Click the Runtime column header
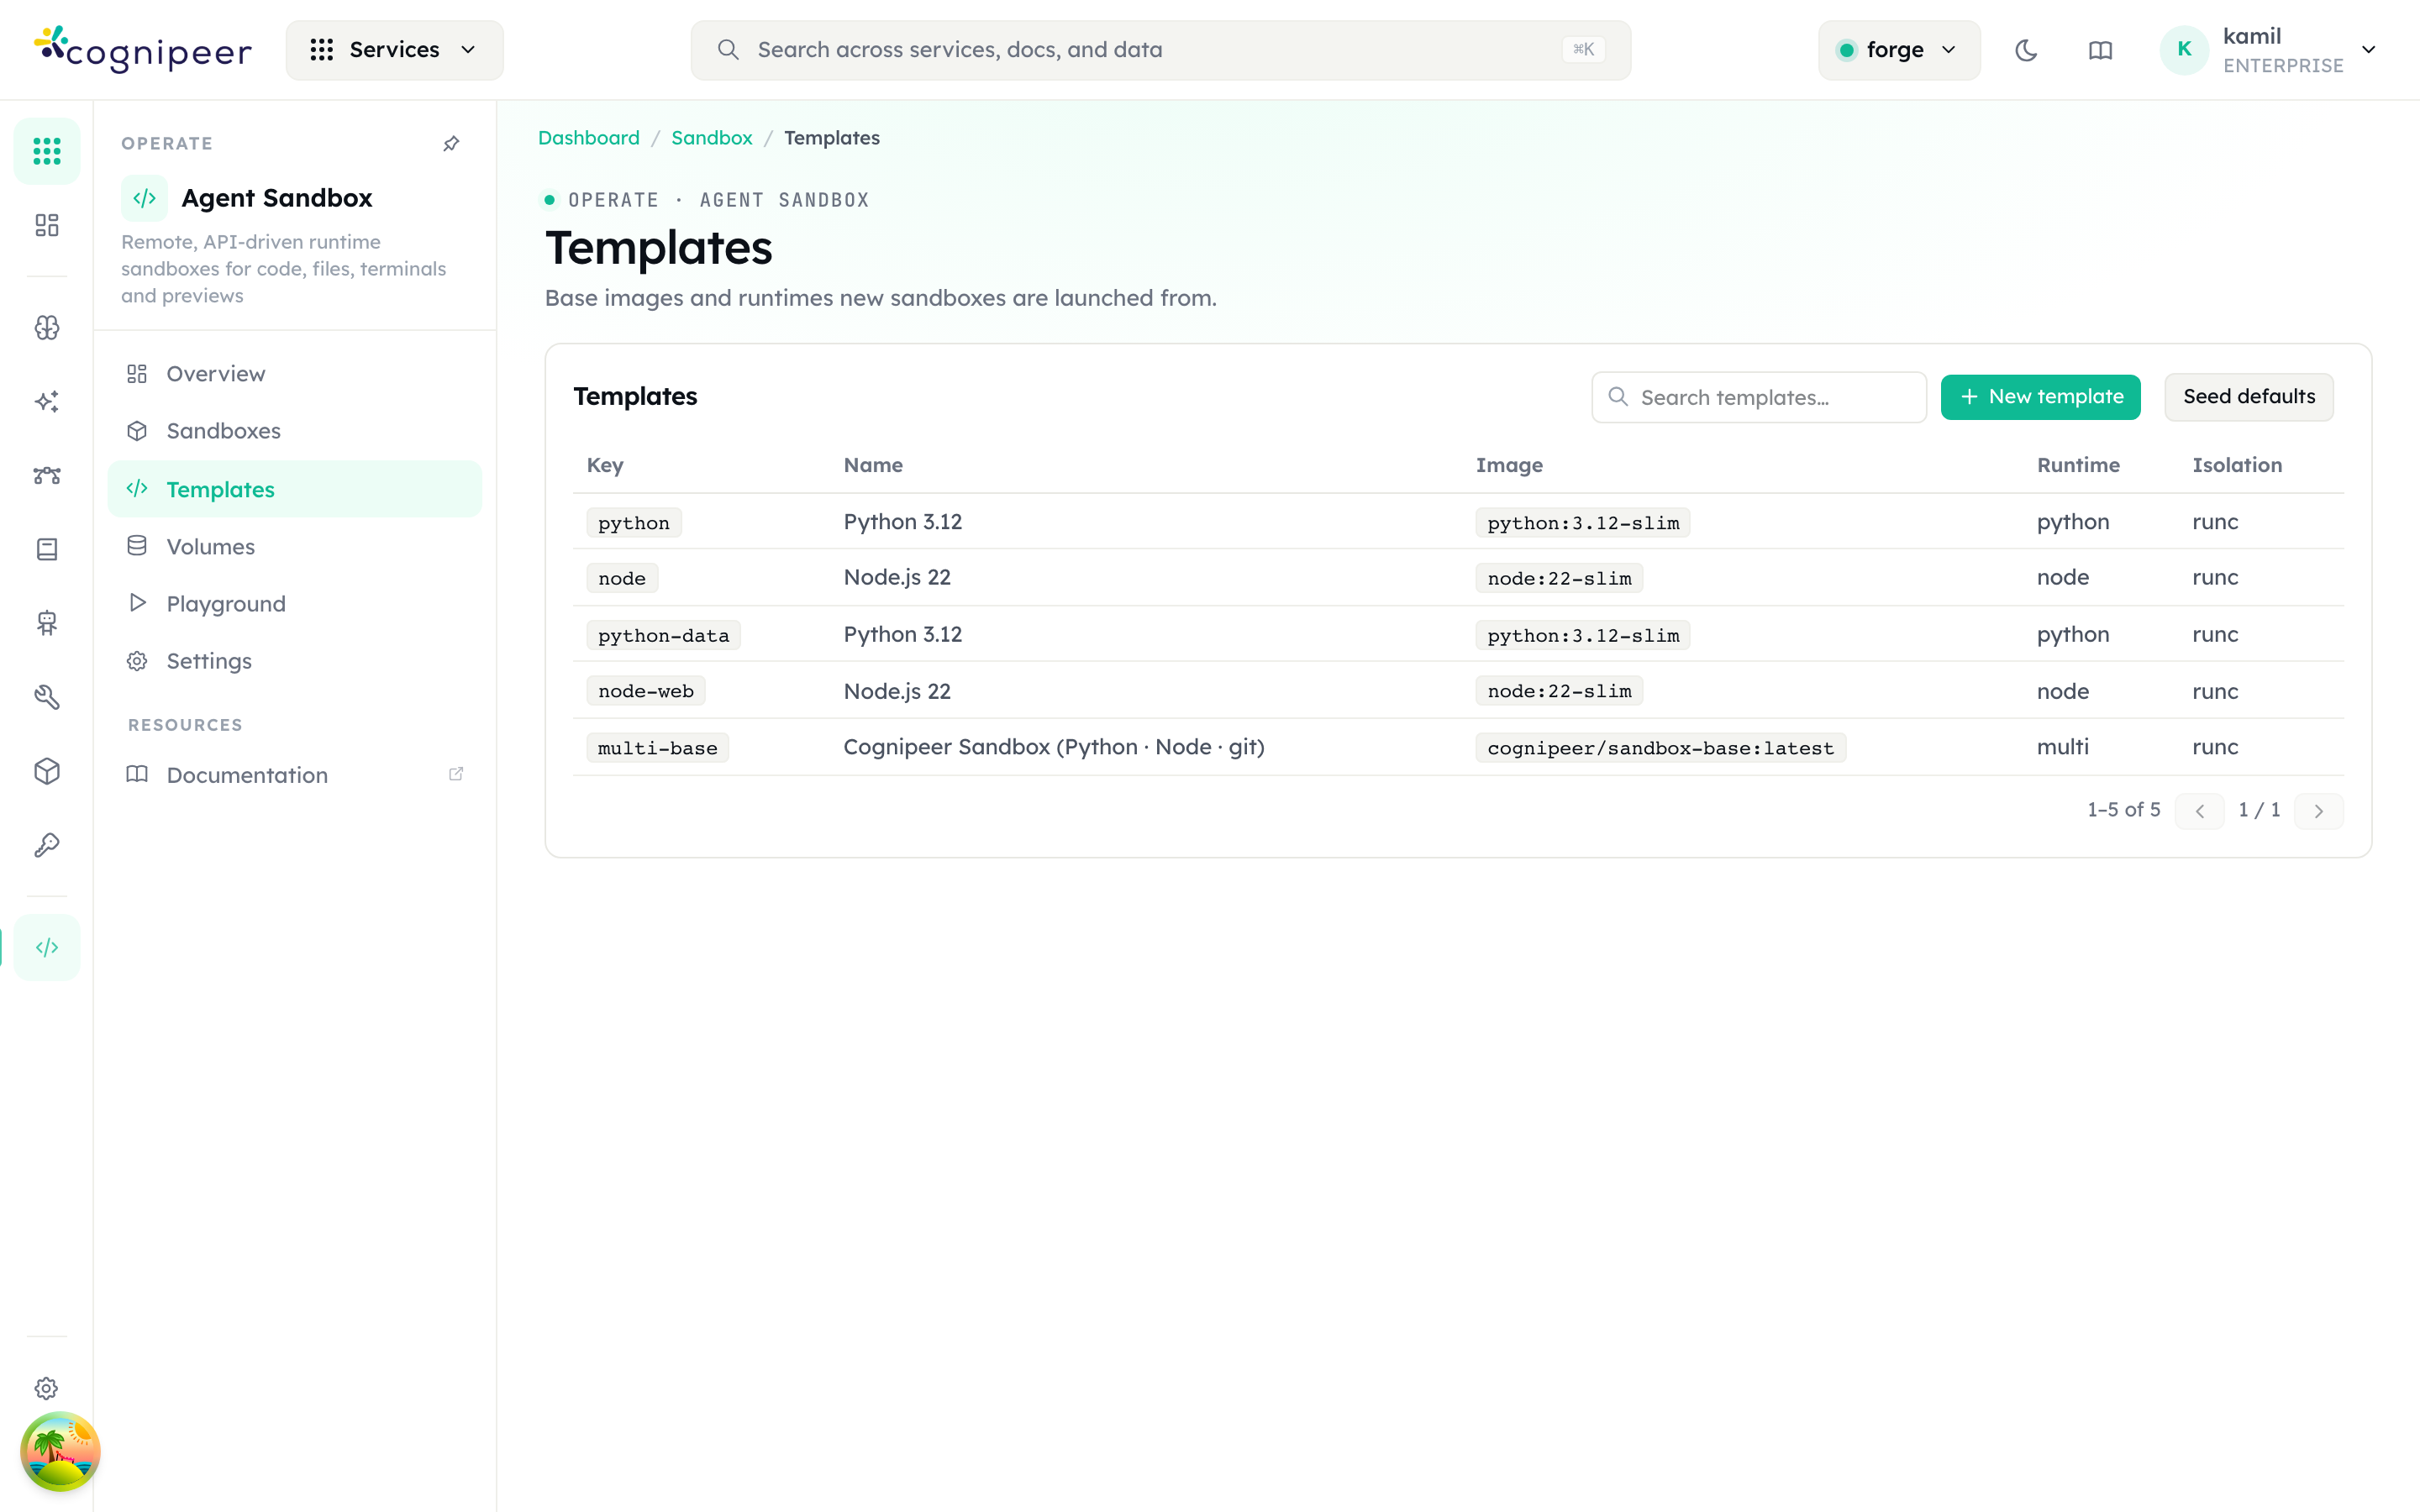This screenshot has width=2420, height=1512. [2078, 465]
